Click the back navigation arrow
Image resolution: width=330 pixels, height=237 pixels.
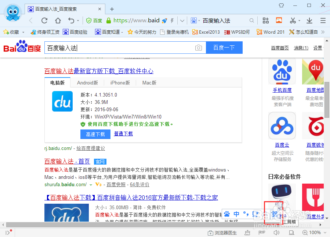(31, 20)
